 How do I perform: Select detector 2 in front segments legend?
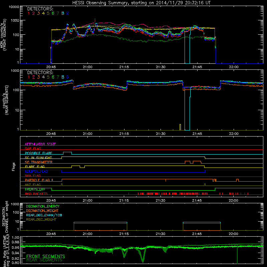coord(34,13)
